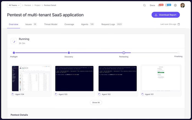Open the Docs link
This screenshot has height=120, width=192.
(x=152, y=5)
